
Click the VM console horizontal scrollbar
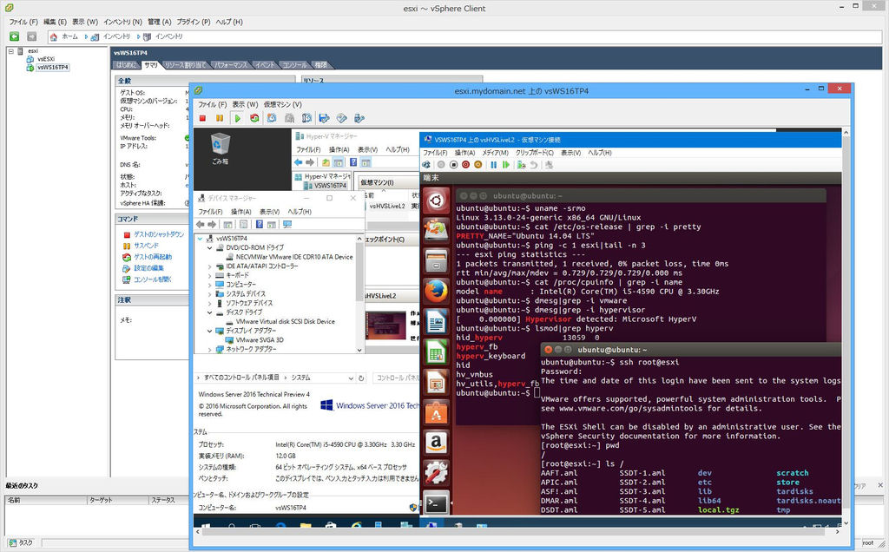517,531
